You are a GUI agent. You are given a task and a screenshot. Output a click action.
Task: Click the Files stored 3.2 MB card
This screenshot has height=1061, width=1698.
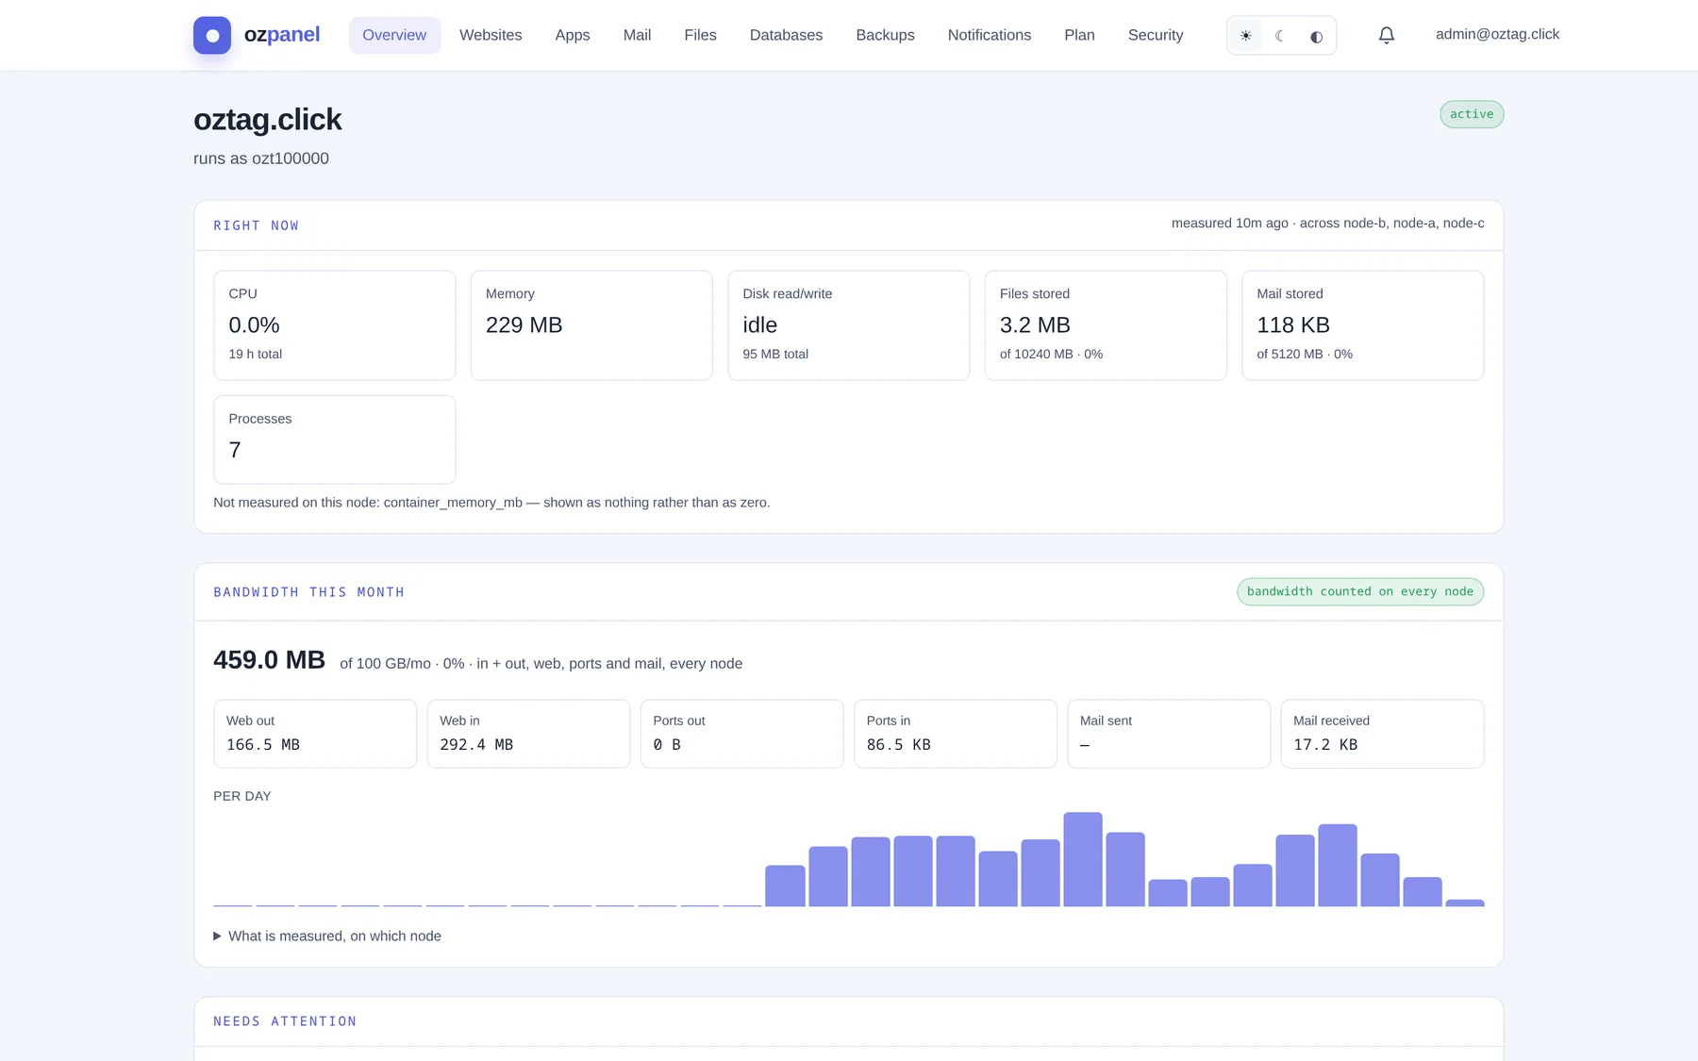[1106, 325]
